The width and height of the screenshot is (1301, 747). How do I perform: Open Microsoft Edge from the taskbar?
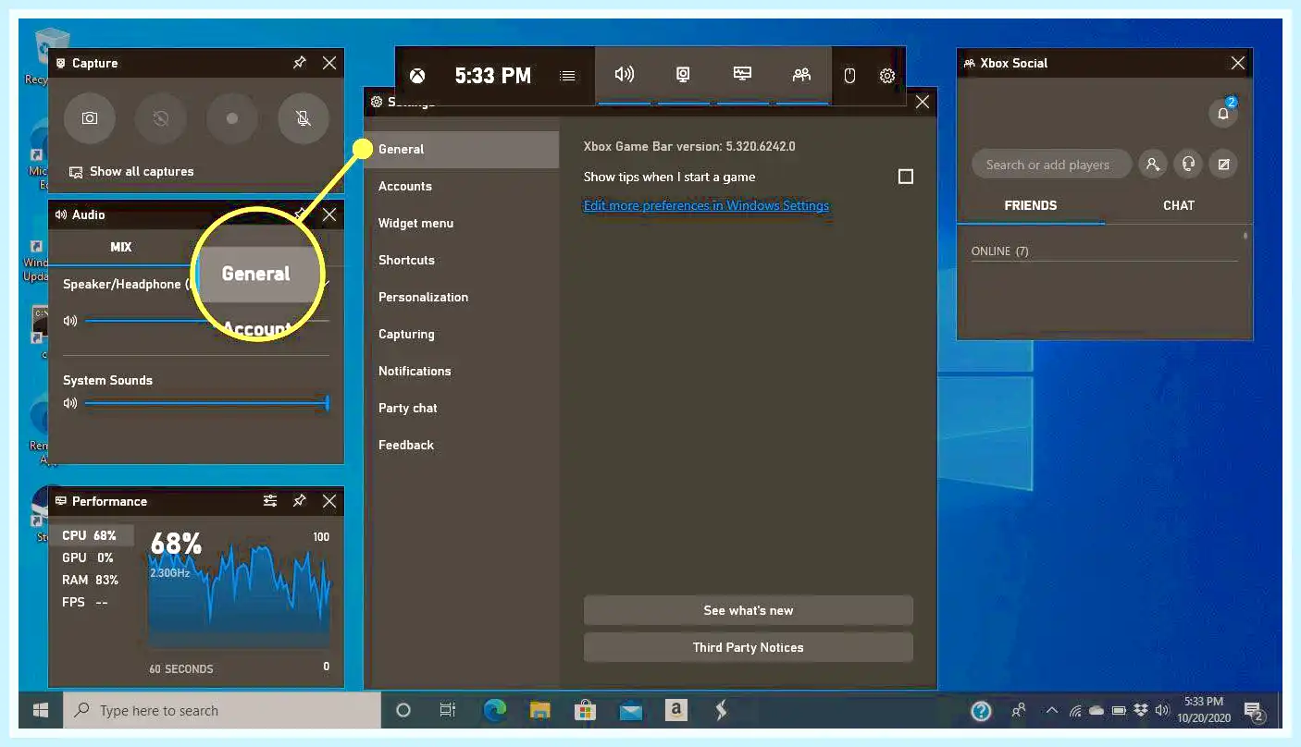495,710
